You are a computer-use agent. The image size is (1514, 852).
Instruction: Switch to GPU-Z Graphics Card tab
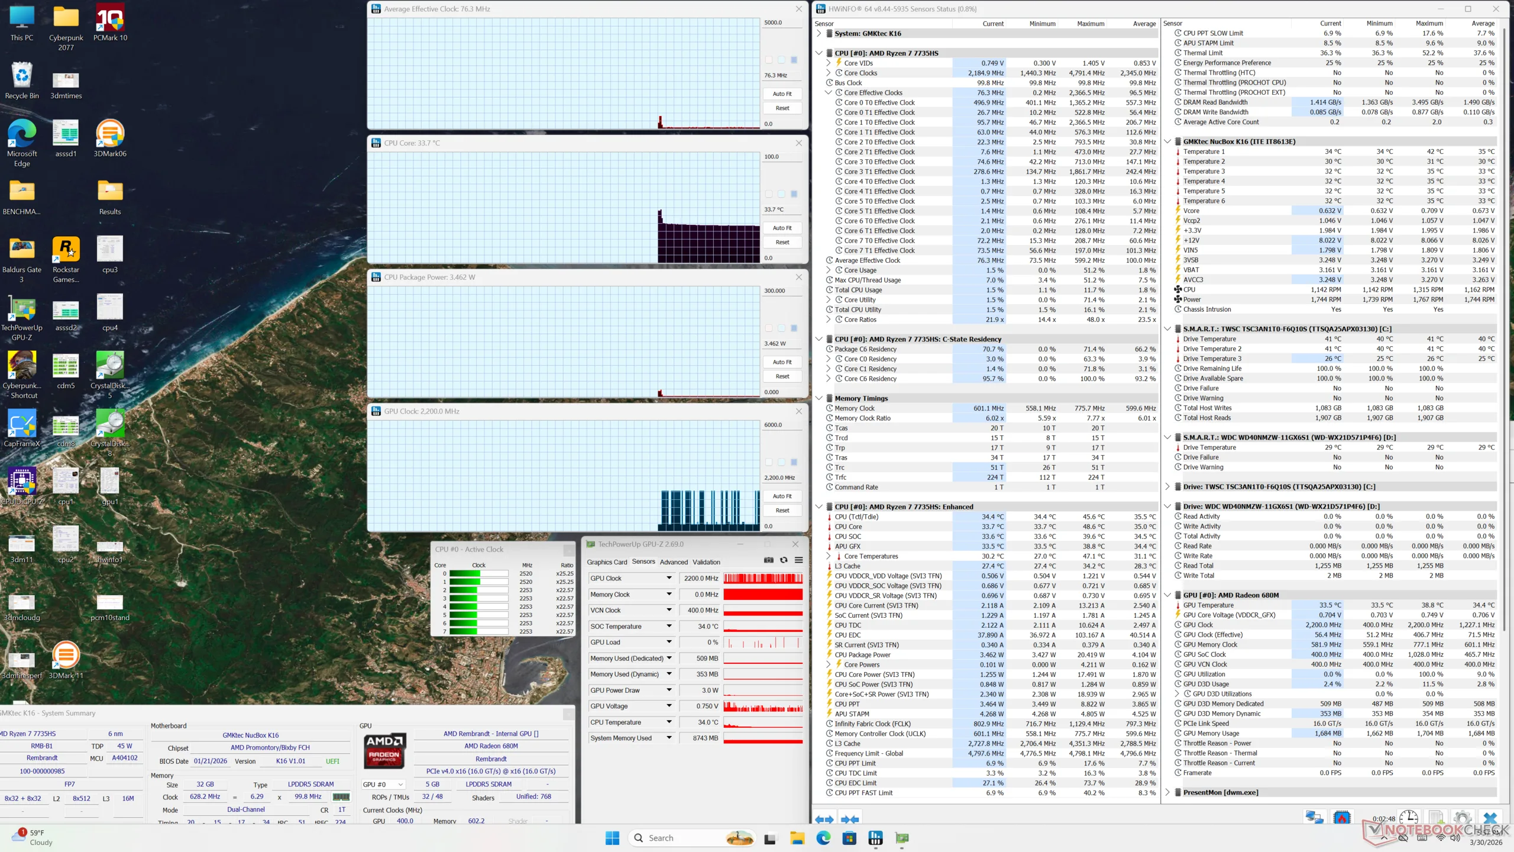[x=607, y=562]
